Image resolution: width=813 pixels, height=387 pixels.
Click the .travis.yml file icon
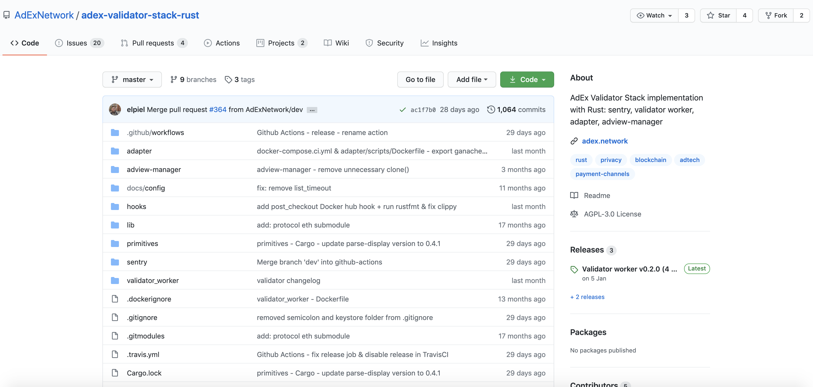pos(115,354)
